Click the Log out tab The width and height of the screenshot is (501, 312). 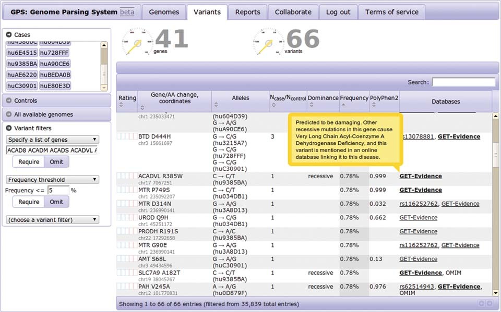pos(338,12)
